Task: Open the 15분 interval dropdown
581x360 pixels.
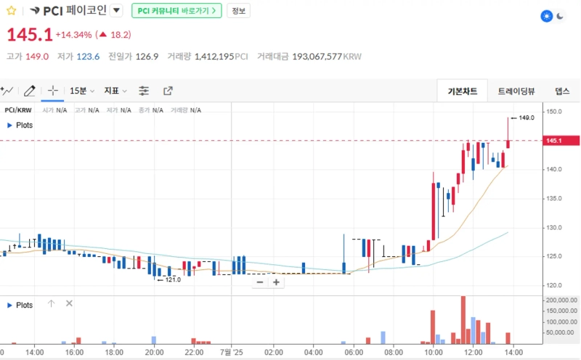Action: point(81,91)
